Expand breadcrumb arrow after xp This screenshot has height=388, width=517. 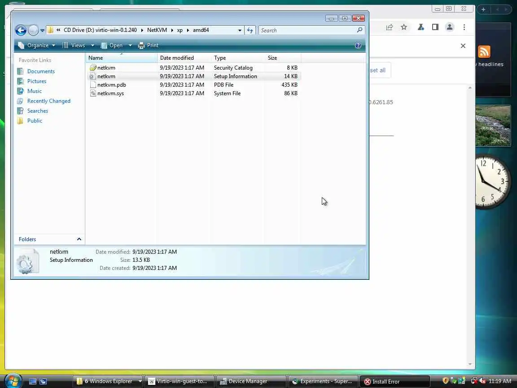click(188, 31)
